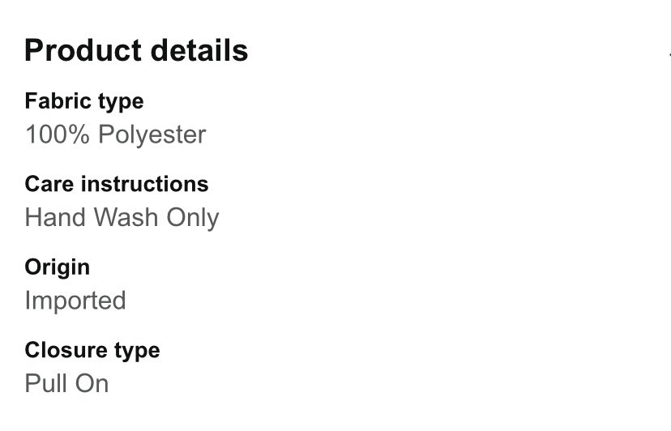Image resolution: width=671 pixels, height=431 pixels.
Task: Click the word instructions in Care label
Action: point(144,184)
